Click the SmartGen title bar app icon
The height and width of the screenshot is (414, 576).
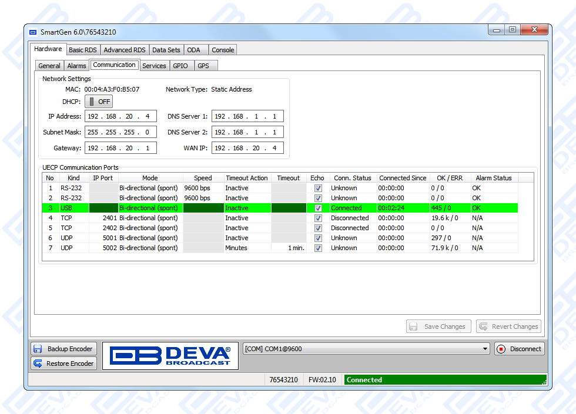click(33, 32)
